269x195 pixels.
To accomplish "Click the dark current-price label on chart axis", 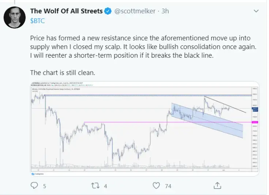I will tap(255, 109).
